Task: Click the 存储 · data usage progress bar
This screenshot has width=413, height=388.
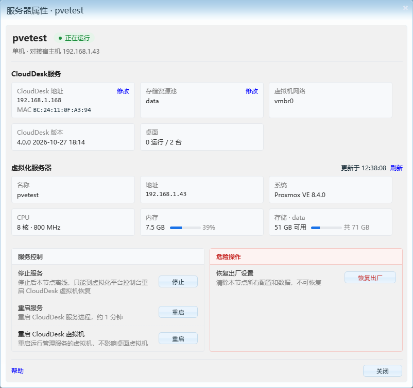Action: pyautogui.click(x=326, y=228)
